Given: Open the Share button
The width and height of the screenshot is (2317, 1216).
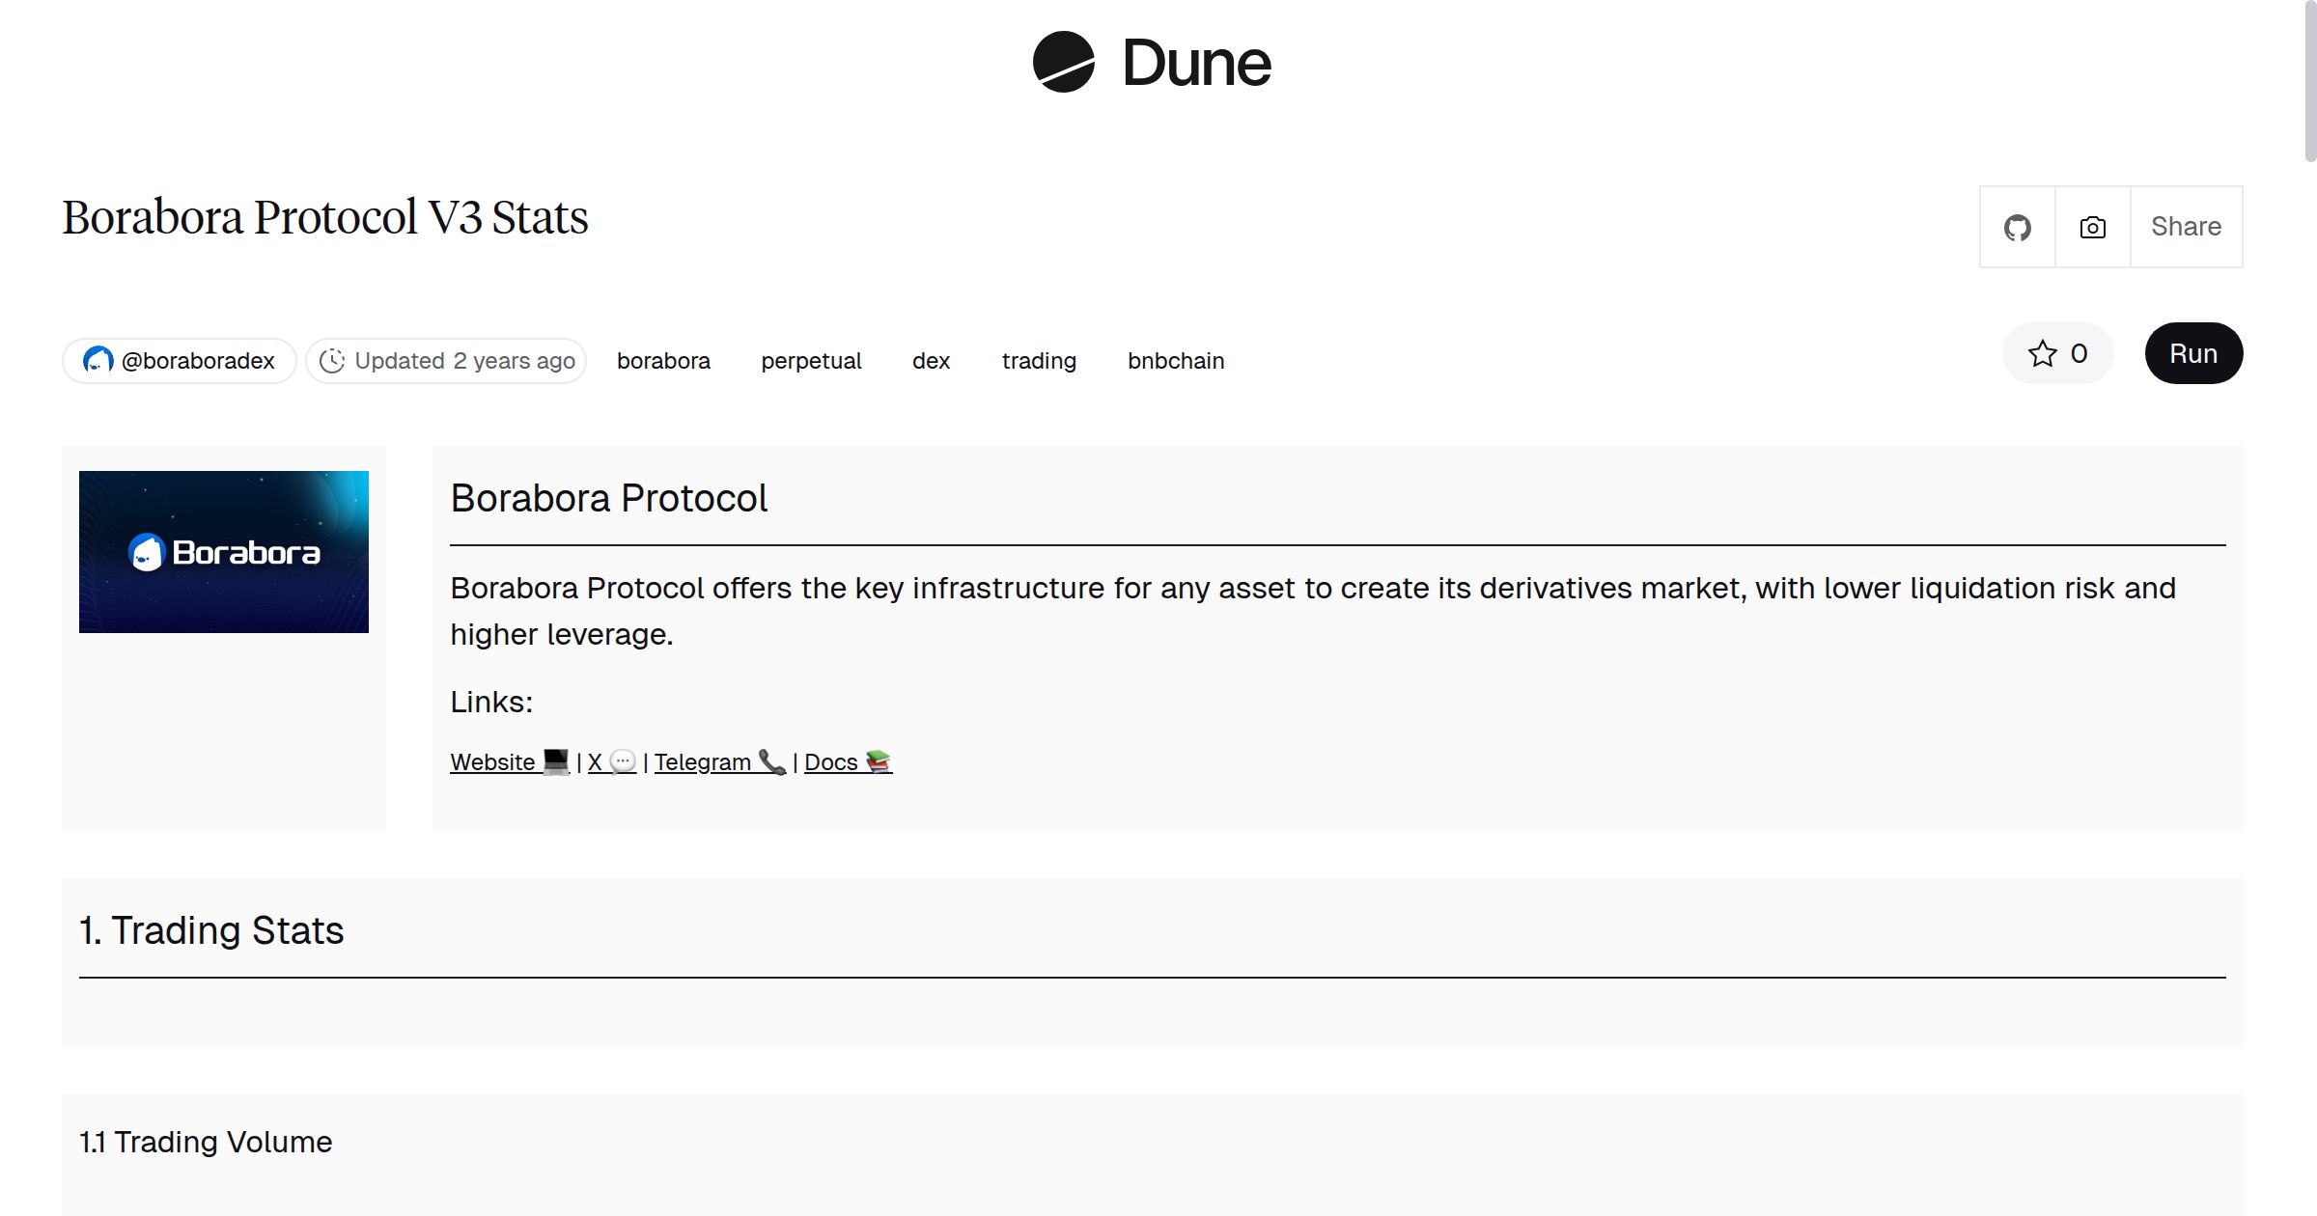Looking at the screenshot, I should coord(2186,228).
